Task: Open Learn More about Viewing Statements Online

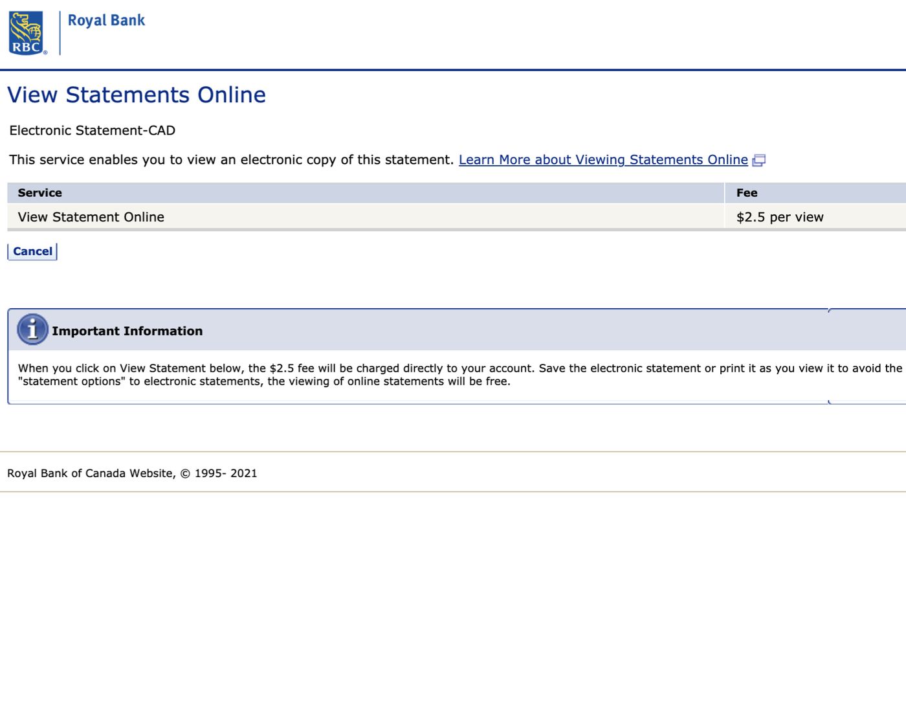Action: [x=603, y=160]
